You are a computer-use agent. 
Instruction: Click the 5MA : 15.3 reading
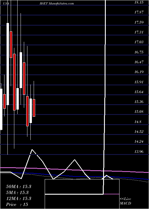pos(17,193)
